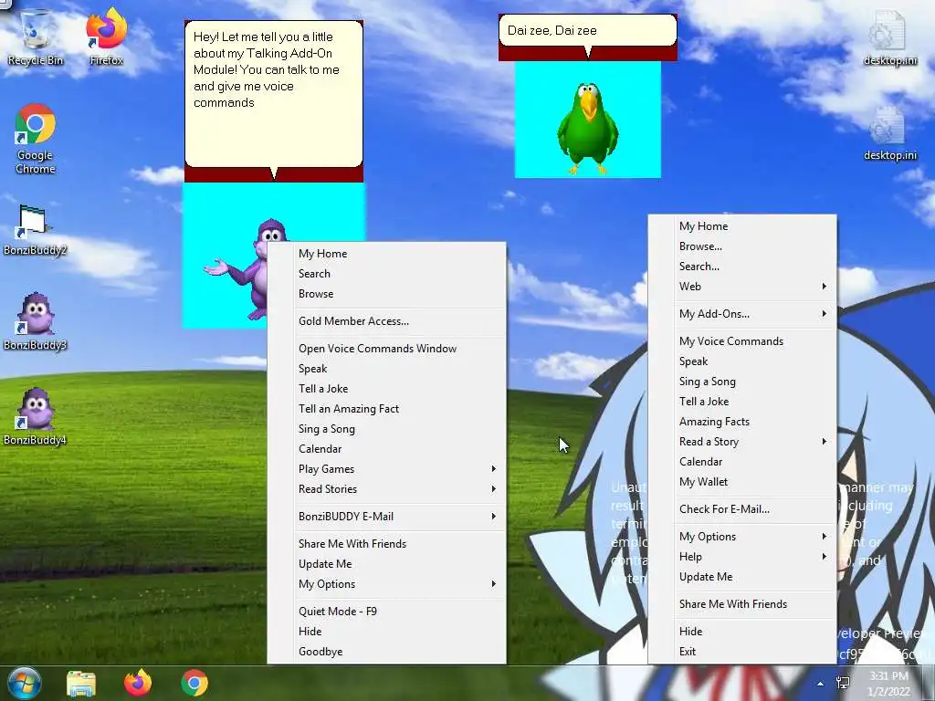Open the Recycle Bin desktop icon
This screenshot has width=935, height=701.
[x=36, y=37]
